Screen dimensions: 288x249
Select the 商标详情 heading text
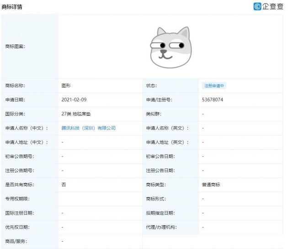coord(12,7)
